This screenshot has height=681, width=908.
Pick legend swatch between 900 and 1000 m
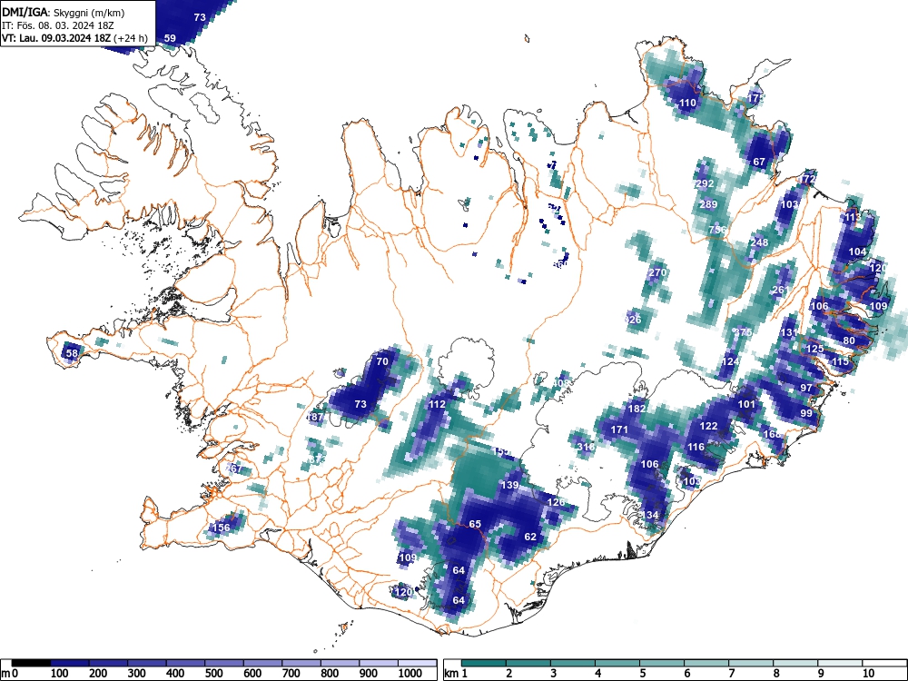(x=379, y=663)
